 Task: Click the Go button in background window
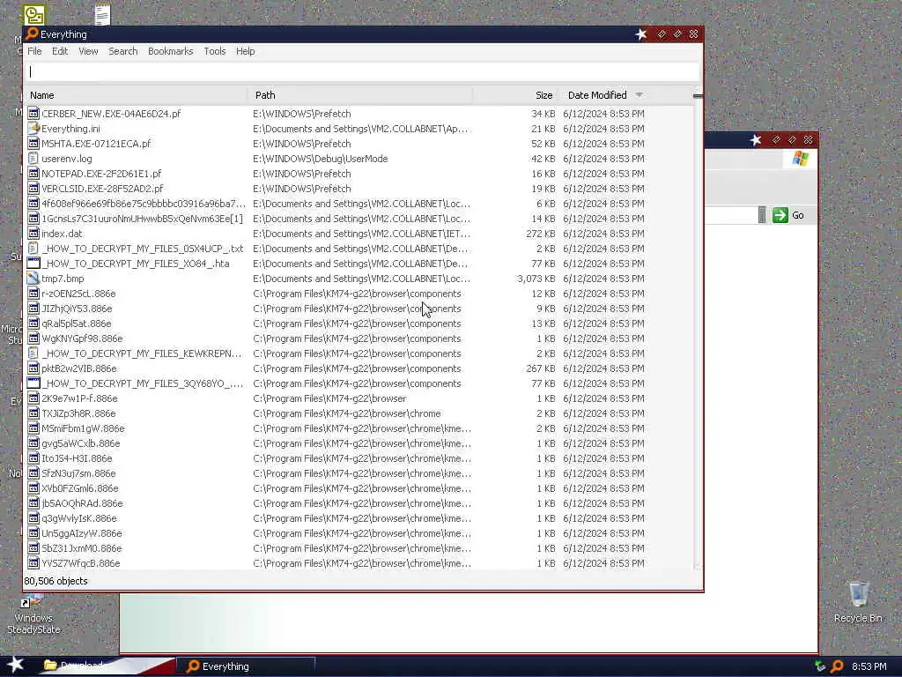(x=788, y=215)
